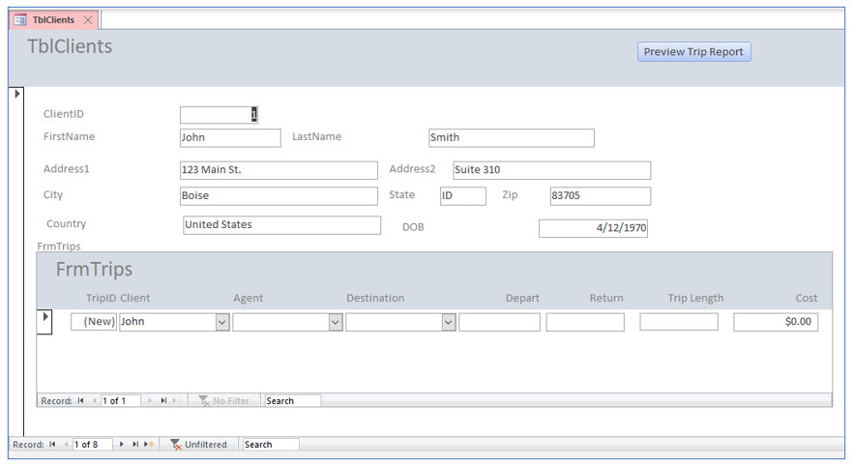Click the No Filter indicator in subform

(223, 401)
